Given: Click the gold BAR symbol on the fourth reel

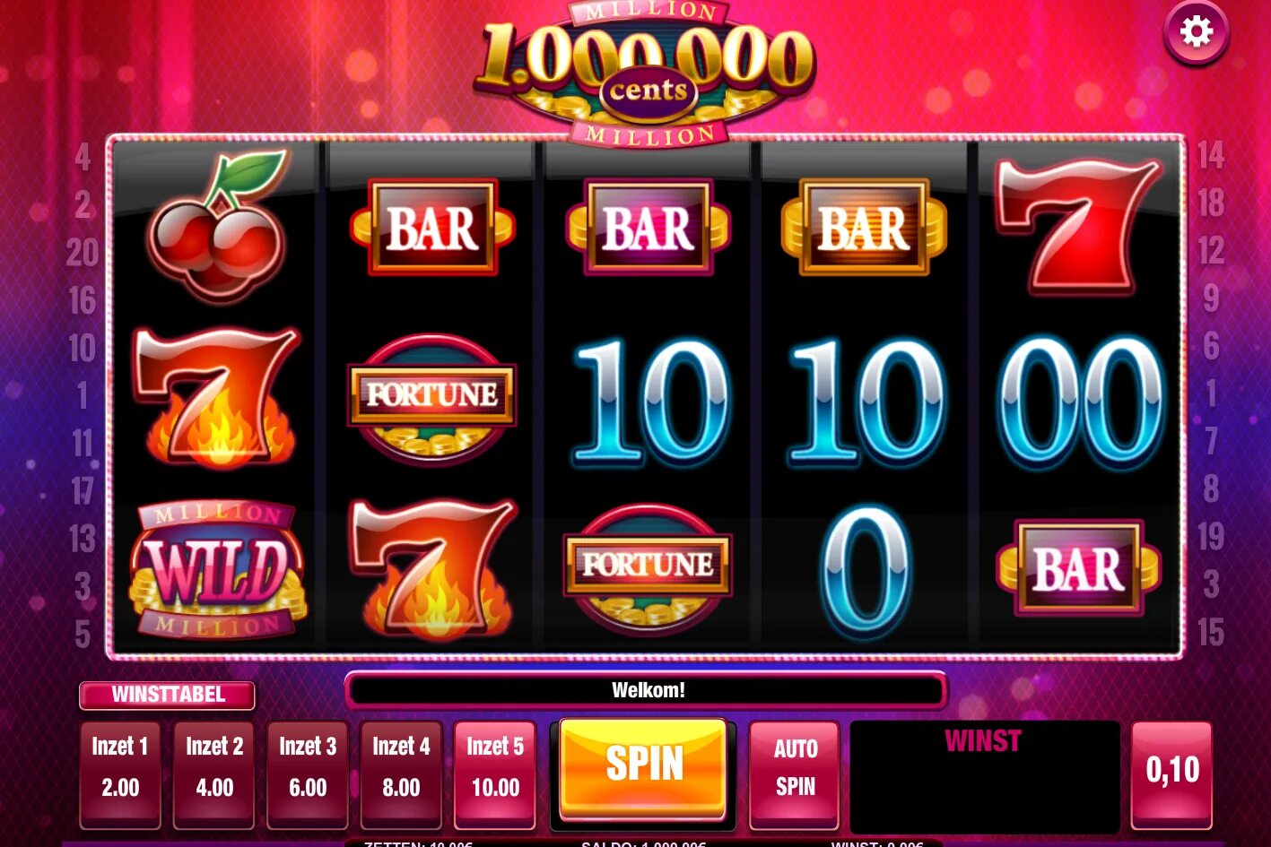Looking at the screenshot, I should 864,227.
